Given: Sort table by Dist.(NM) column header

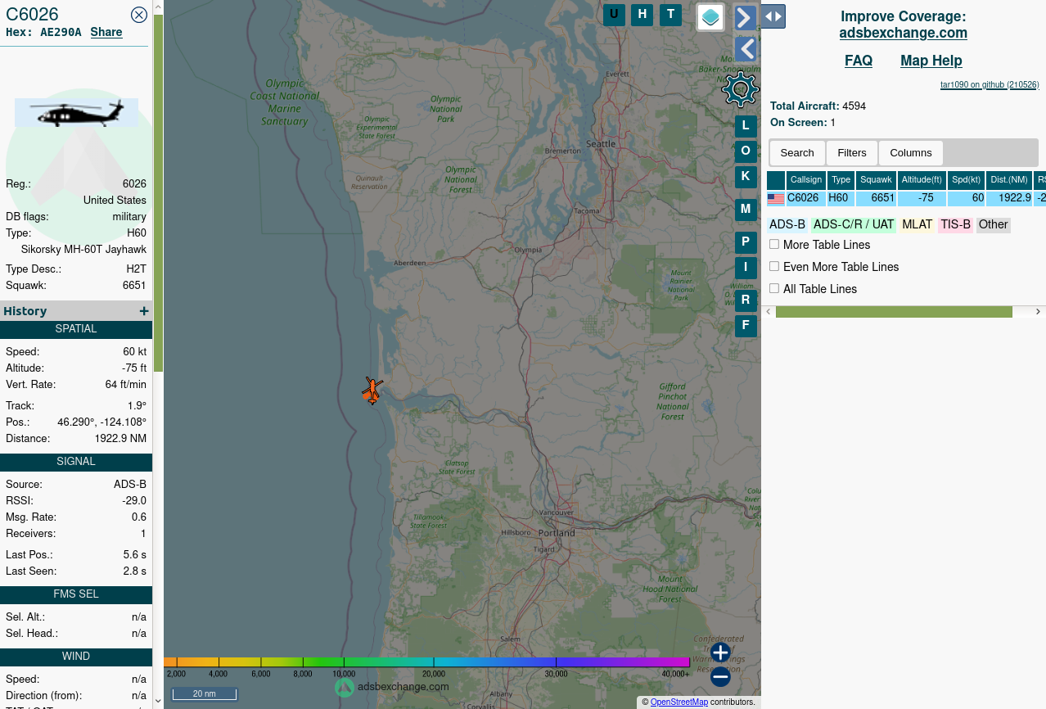Looking at the screenshot, I should click(x=1009, y=180).
